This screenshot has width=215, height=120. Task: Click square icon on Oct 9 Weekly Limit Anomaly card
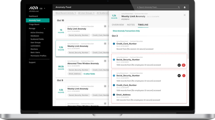click(105, 86)
